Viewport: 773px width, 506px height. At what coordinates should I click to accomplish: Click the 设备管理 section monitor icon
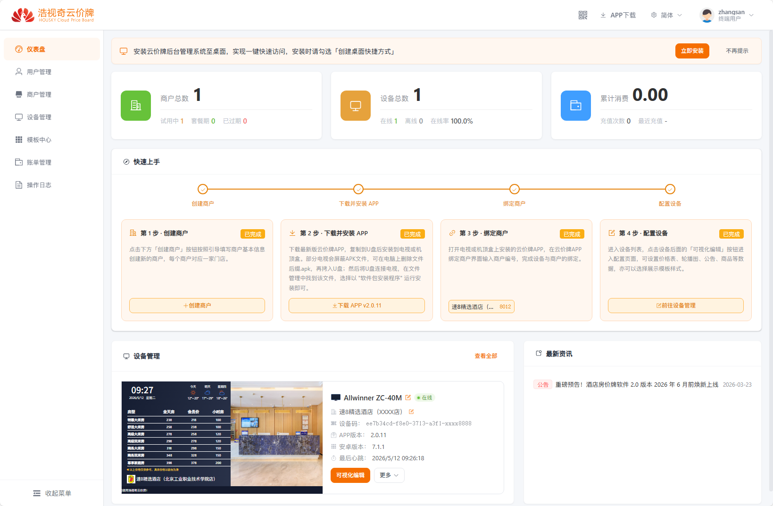pyautogui.click(x=126, y=356)
